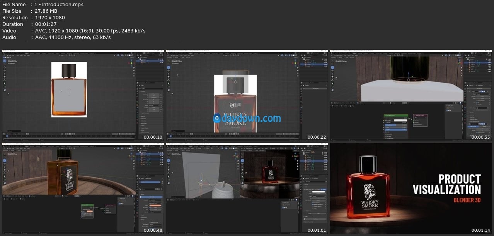
Task: Click the Material Output node header, 00:00:35 frame
Action: point(421,115)
